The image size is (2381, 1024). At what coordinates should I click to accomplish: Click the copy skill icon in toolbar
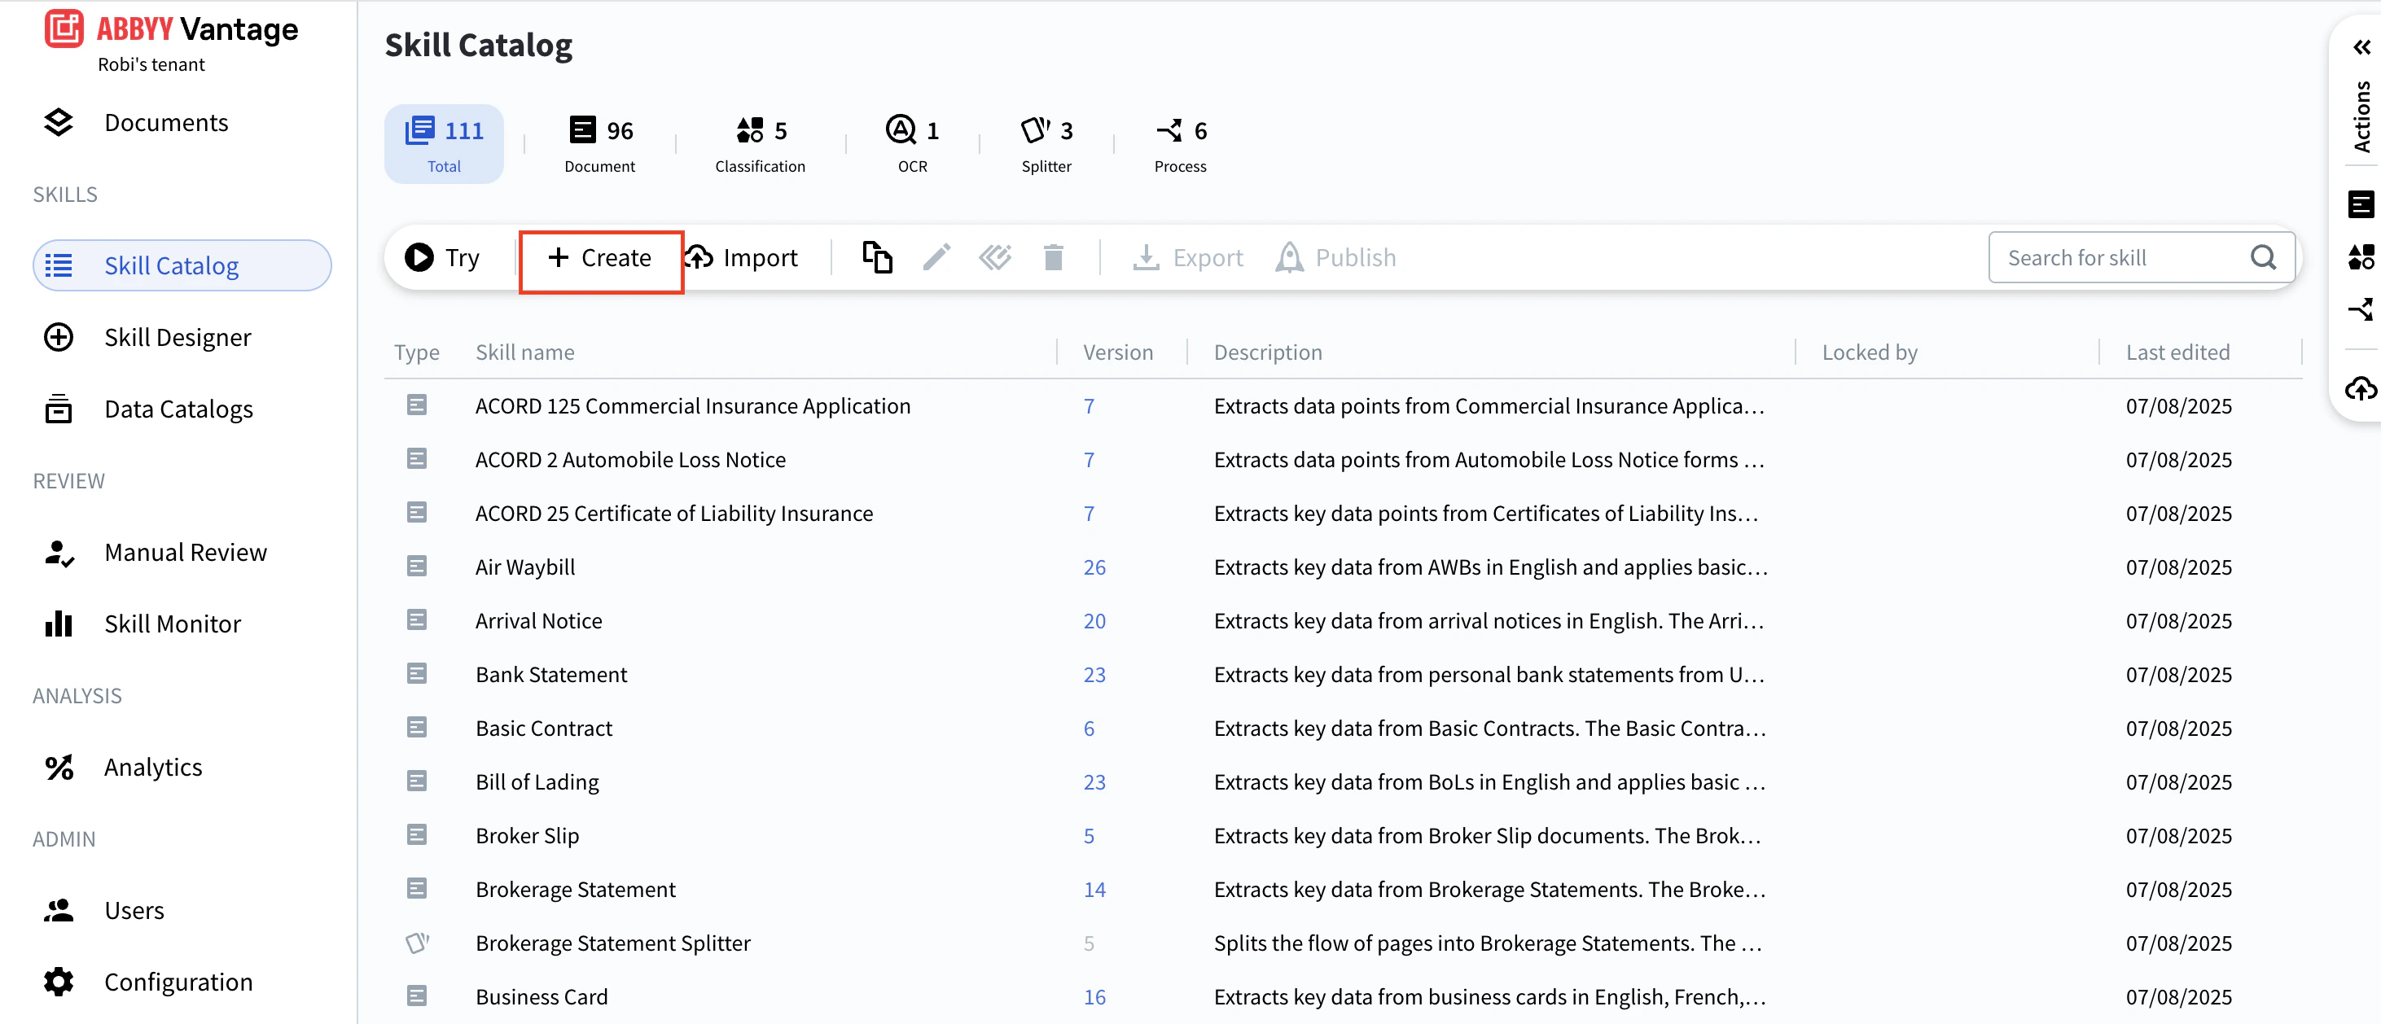click(x=876, y=257)
